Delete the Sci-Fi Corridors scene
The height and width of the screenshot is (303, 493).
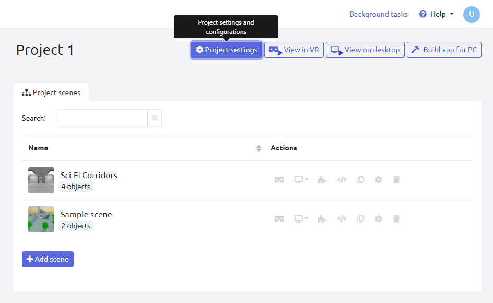click(x=396, y=180)
